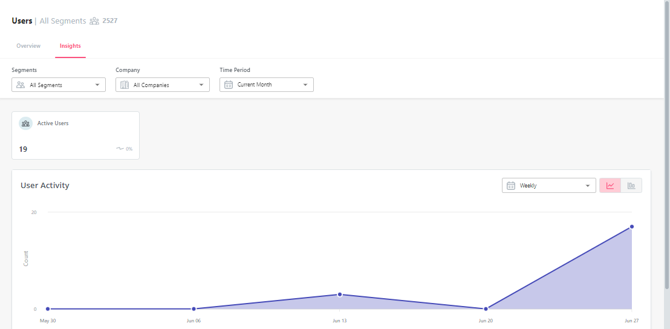The height and width of the screenshot is (329, 670).
Task: Select the Insights tab
Action: point(70,46)
